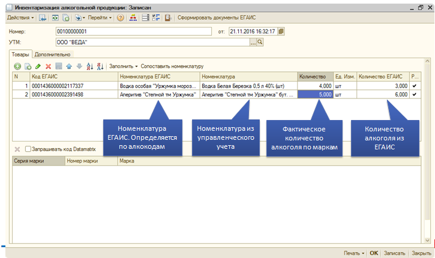Click the Марка column header
This screenshot has height=258, width=435.
click(269, 161)
